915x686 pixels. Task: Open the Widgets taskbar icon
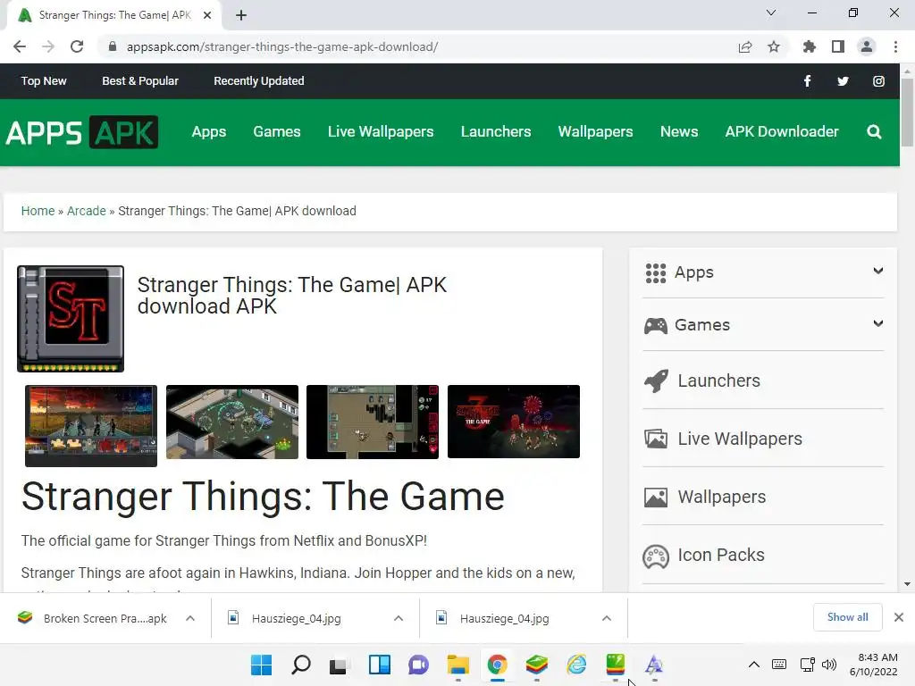click(379, 665)
